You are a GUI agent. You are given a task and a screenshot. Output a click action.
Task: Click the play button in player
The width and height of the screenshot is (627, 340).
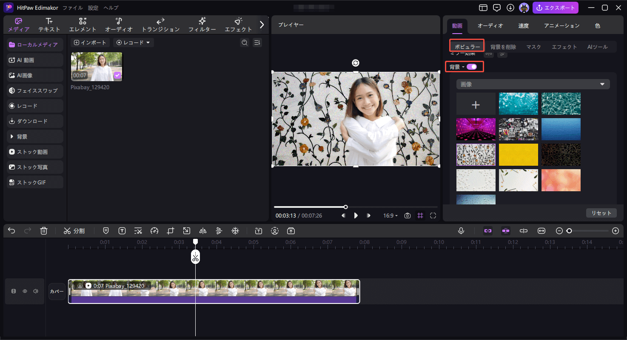point(356,215)
